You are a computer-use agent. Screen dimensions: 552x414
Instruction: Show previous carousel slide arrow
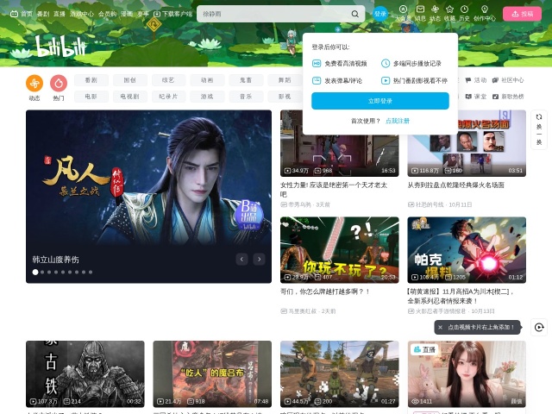click(x=241, y=259)
